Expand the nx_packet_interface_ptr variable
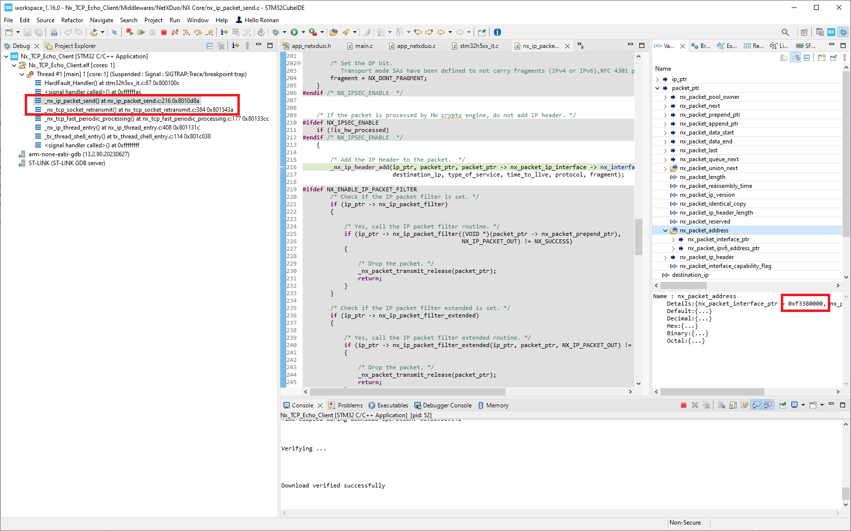The height and width of the screenshot is (531, 851). [x=673, y=239]
